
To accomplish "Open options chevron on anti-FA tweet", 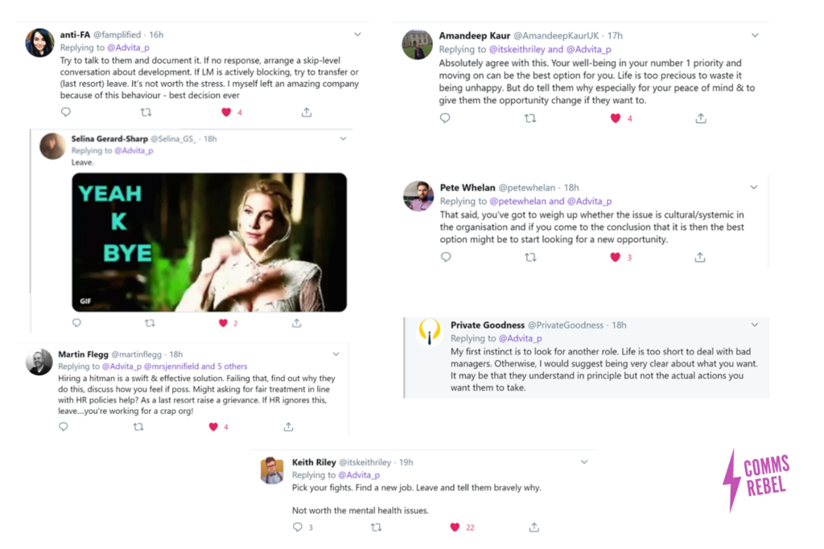I will coord(357,35).
